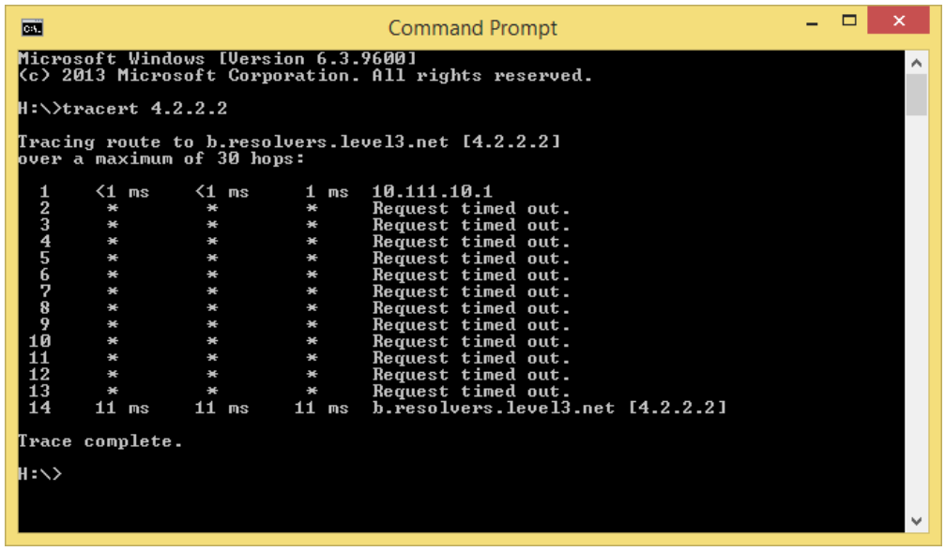Screen dimensions: 945x551
Task: Click the copyright Microsoft Corporation line
Action: click(x=306, y=76)
